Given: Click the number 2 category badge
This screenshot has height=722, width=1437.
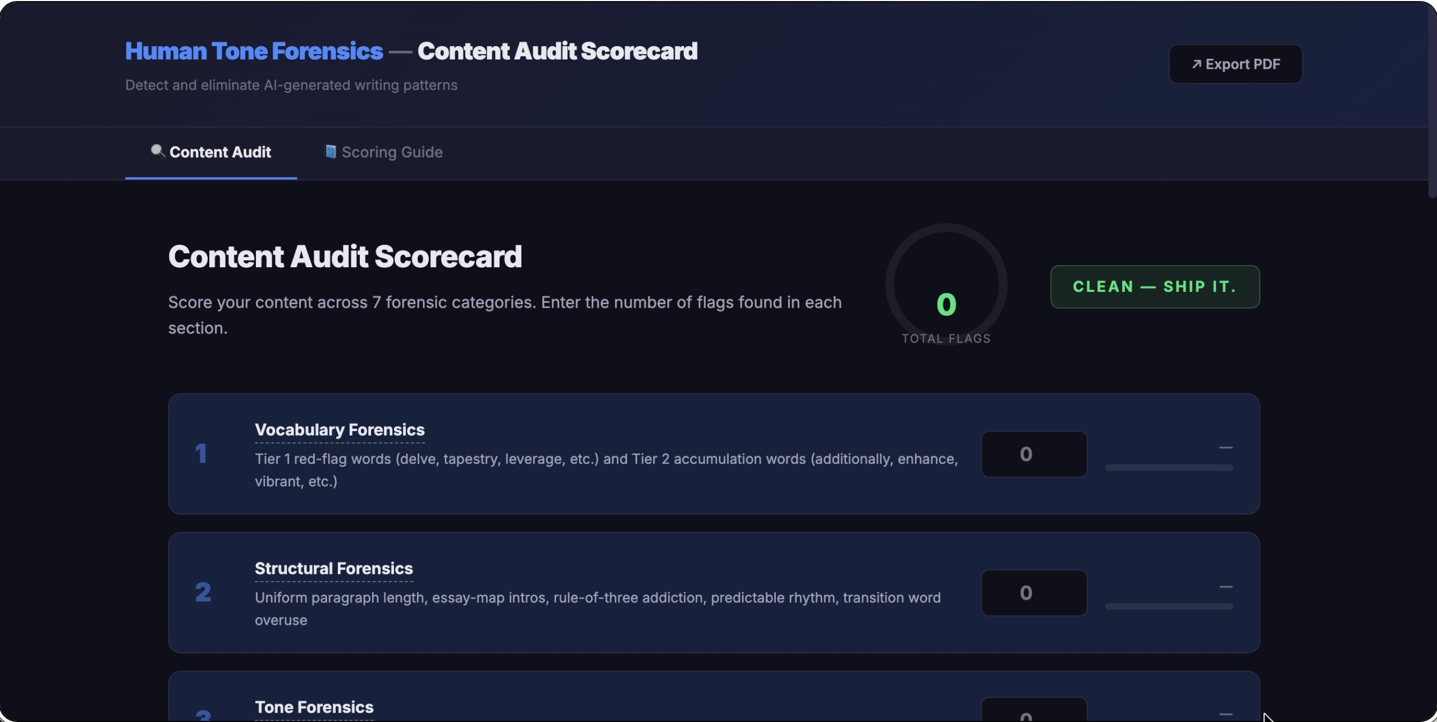Looking at the screenshot, I should (203, 592).
